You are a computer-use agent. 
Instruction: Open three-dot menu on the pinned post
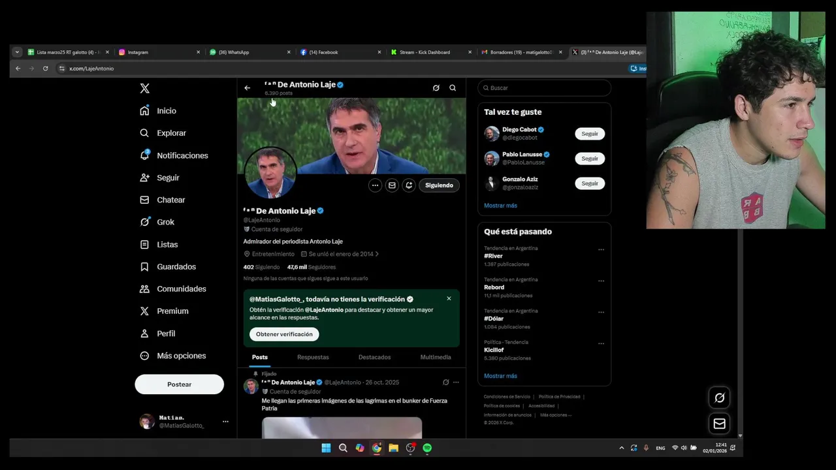(456, 383)
